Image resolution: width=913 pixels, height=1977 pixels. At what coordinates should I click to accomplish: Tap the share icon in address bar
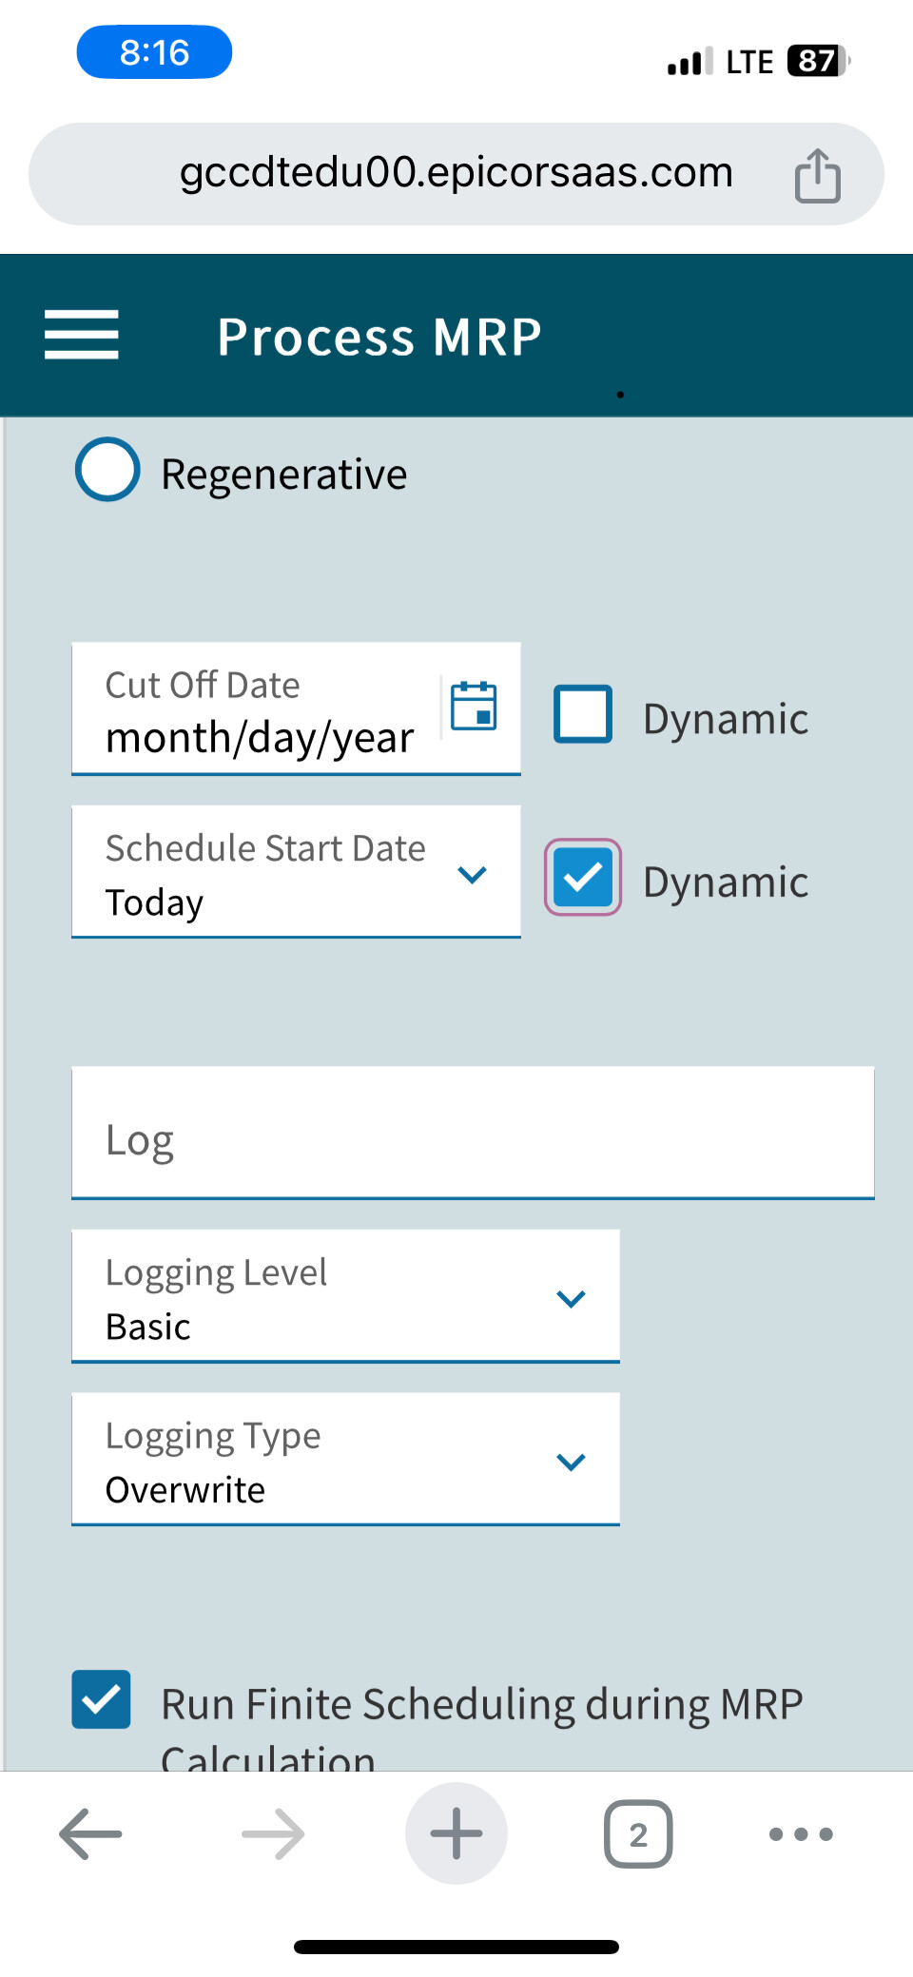[818, 176]
